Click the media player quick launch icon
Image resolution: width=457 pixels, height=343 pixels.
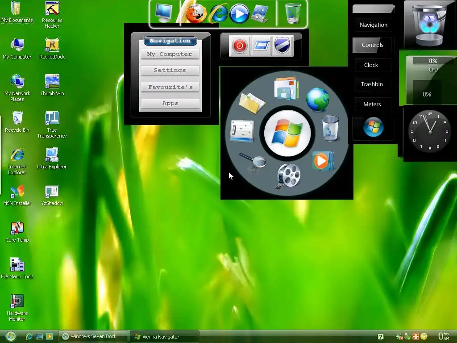[x=50, y=337]
